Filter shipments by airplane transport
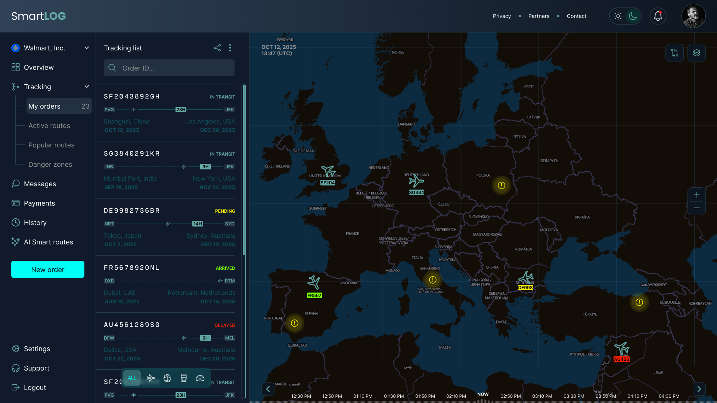Image resolution: width=717 pixels, height=403 pixels. pos(150,378)
